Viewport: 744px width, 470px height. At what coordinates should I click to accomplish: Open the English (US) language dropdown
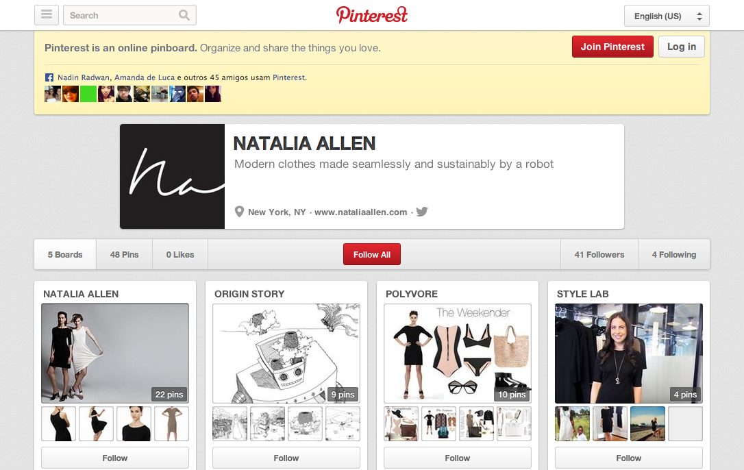coord(667,16)
